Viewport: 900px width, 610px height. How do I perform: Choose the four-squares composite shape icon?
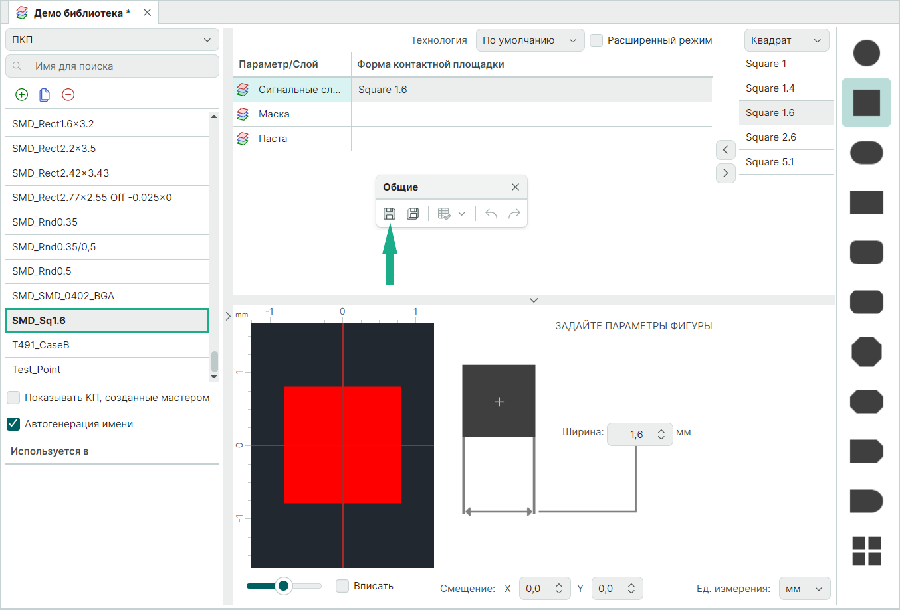click(x=866, y=551)
